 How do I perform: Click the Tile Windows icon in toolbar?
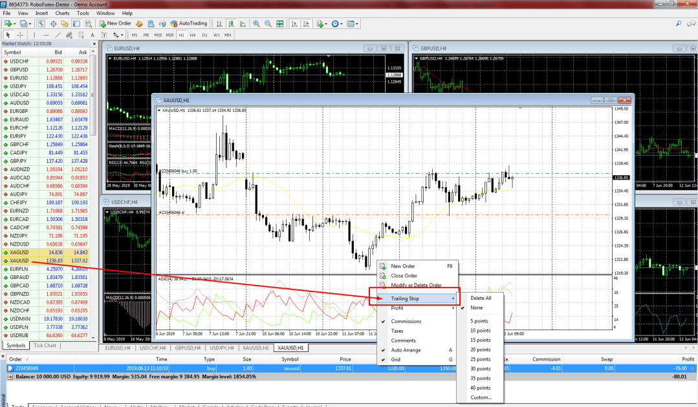[x=279, y=23]
